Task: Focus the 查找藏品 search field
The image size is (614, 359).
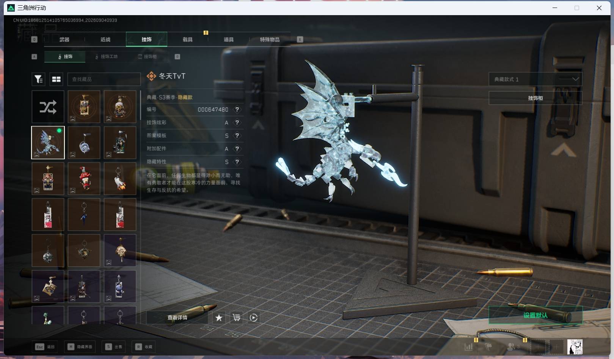Action: (104, 79)
